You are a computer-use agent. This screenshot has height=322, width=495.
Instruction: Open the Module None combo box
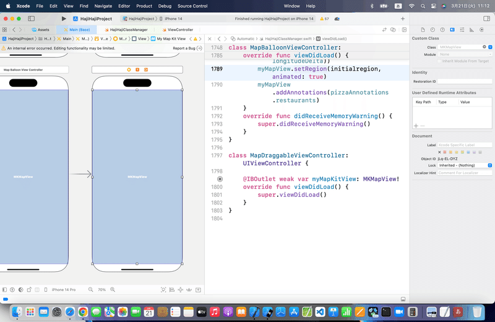click(465, 54)
